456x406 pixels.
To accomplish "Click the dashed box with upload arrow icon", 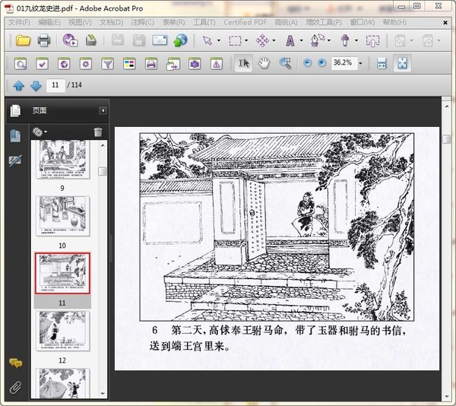I will click(x=372, y=40).
